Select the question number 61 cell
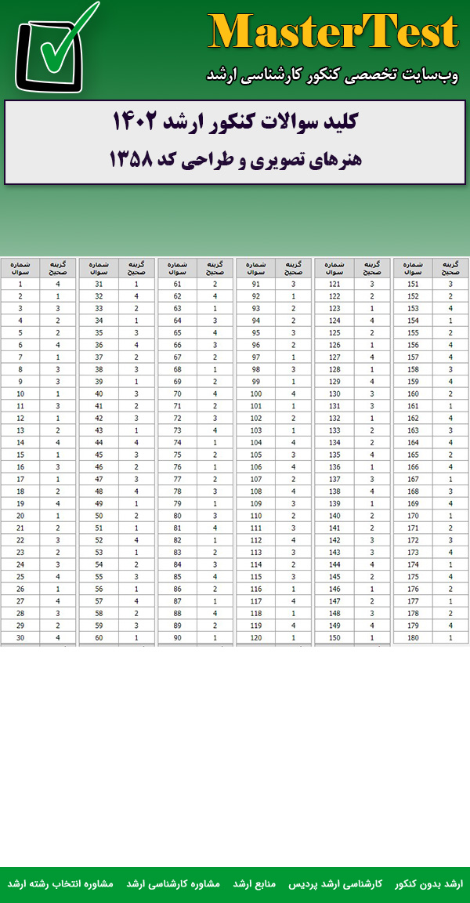470x903 pixels. pos(177,285)
